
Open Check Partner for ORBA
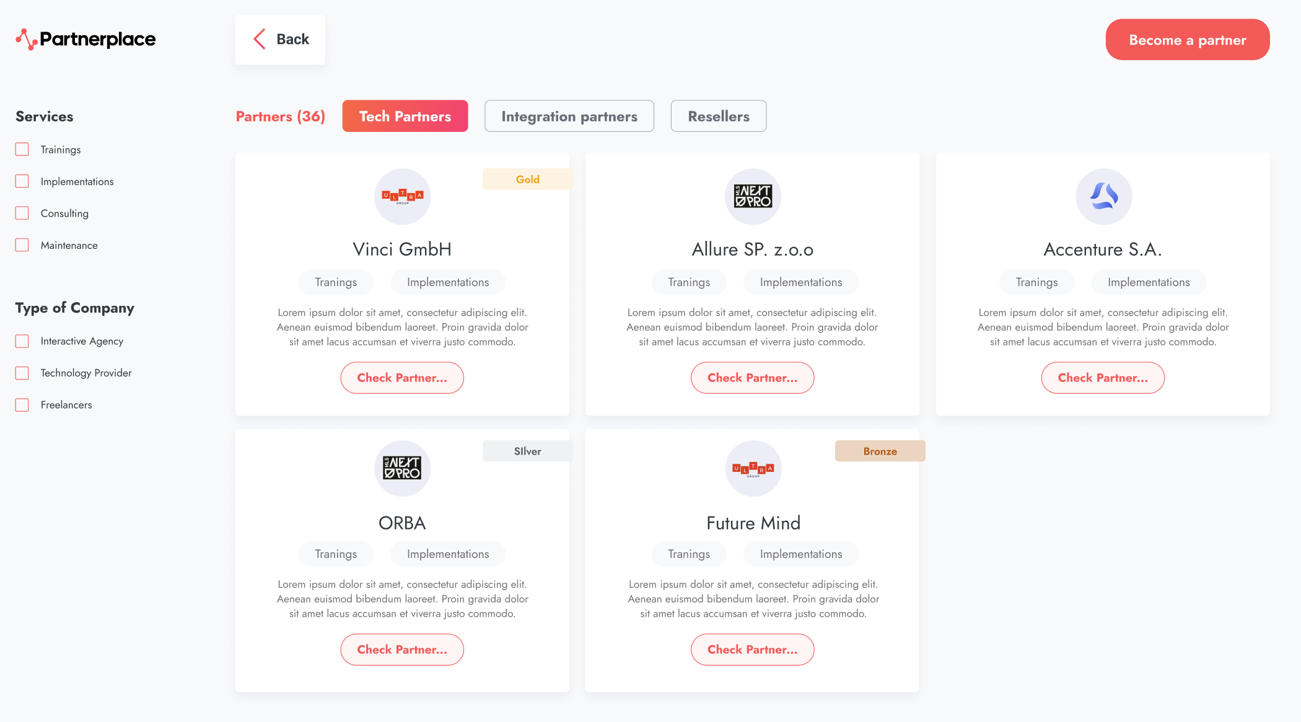[x=402, y=650]
